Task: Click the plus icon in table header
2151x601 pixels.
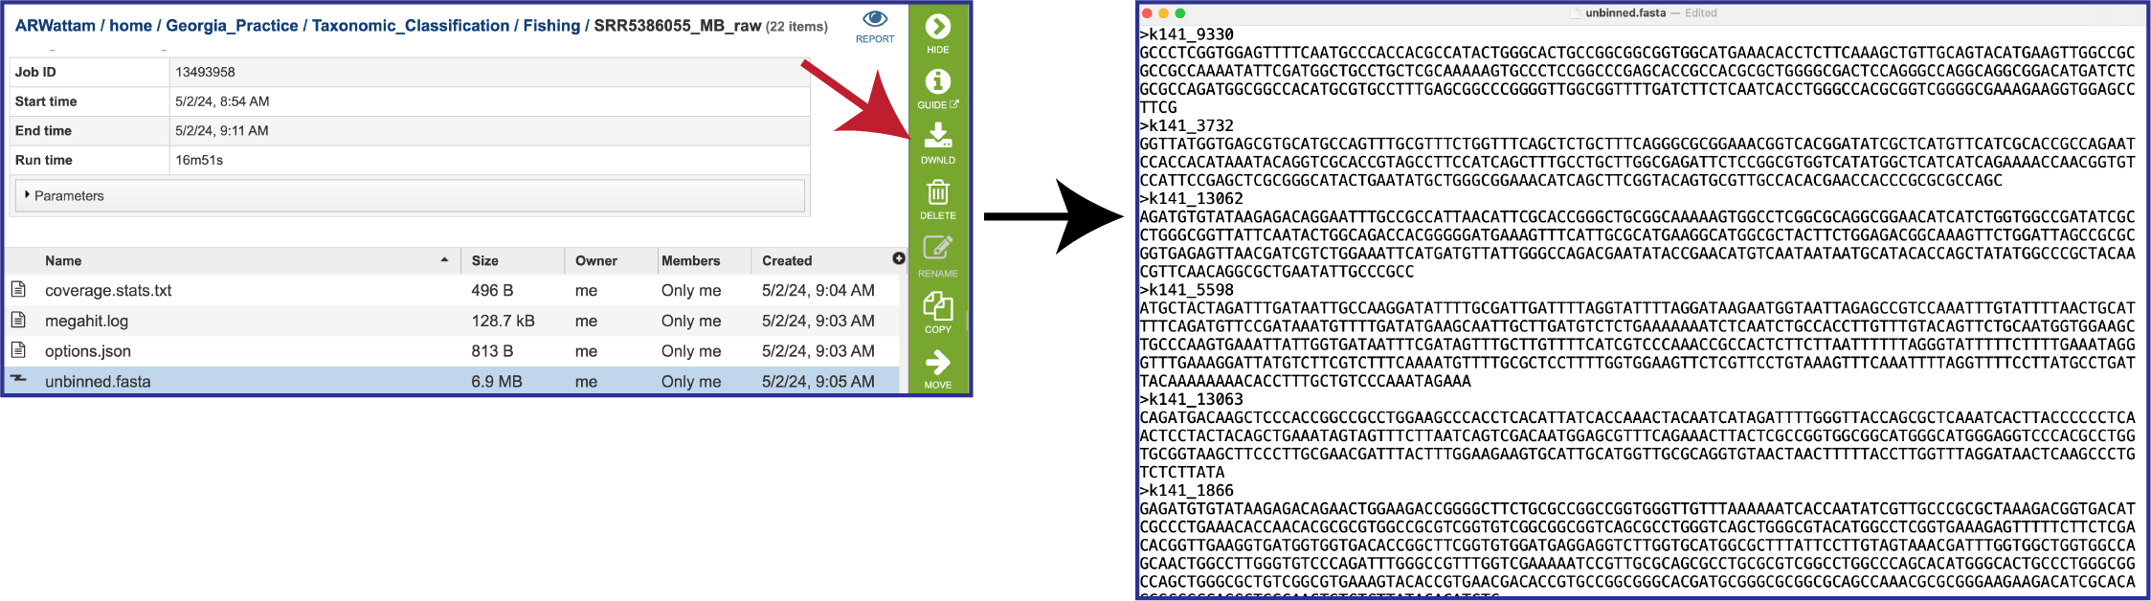Action: pyautogui.click(x=898, y=258)
